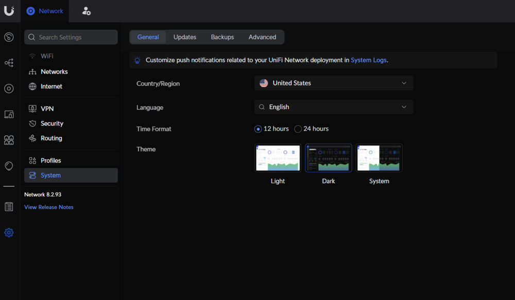Open the Topology icon in left rail
The image size is (515, 300).
(x=9, y=63)
